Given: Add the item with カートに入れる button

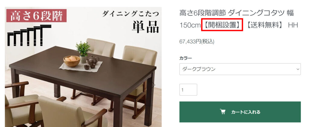Looking at the screenshot, I should 240,112.
